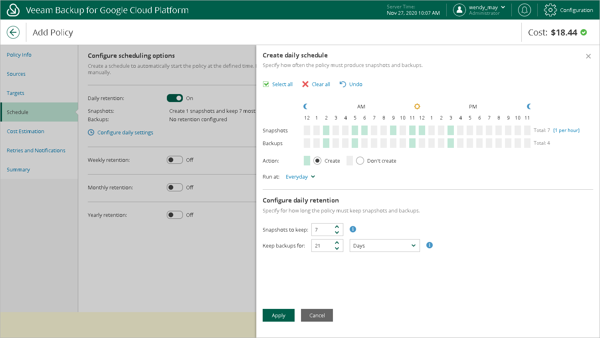Click the green Create action swatch

pyautogui.click(x=307, y=161)
